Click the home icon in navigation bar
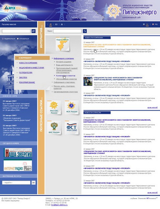 (x=51, y=24)
